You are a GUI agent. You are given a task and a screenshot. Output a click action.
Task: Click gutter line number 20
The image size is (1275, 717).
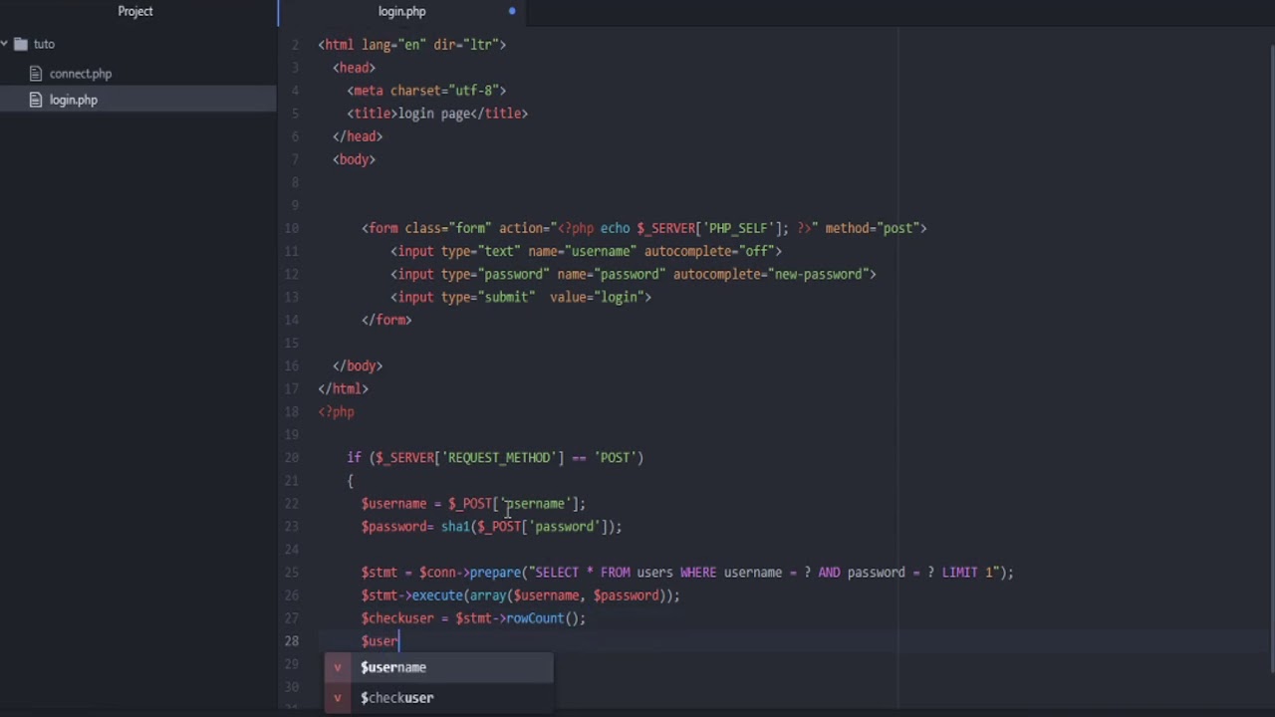tap(291, 457)
